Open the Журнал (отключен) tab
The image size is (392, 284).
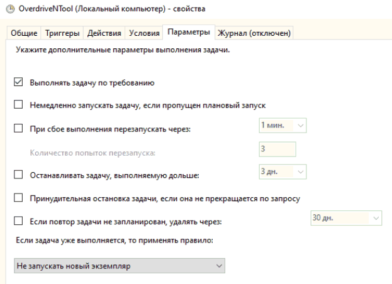[254, 33]
